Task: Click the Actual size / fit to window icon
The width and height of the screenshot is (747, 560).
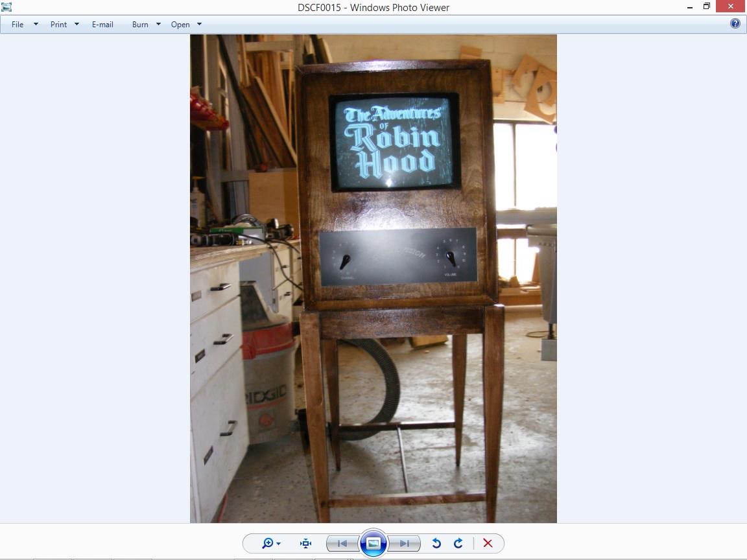Action: coord(306,543)
